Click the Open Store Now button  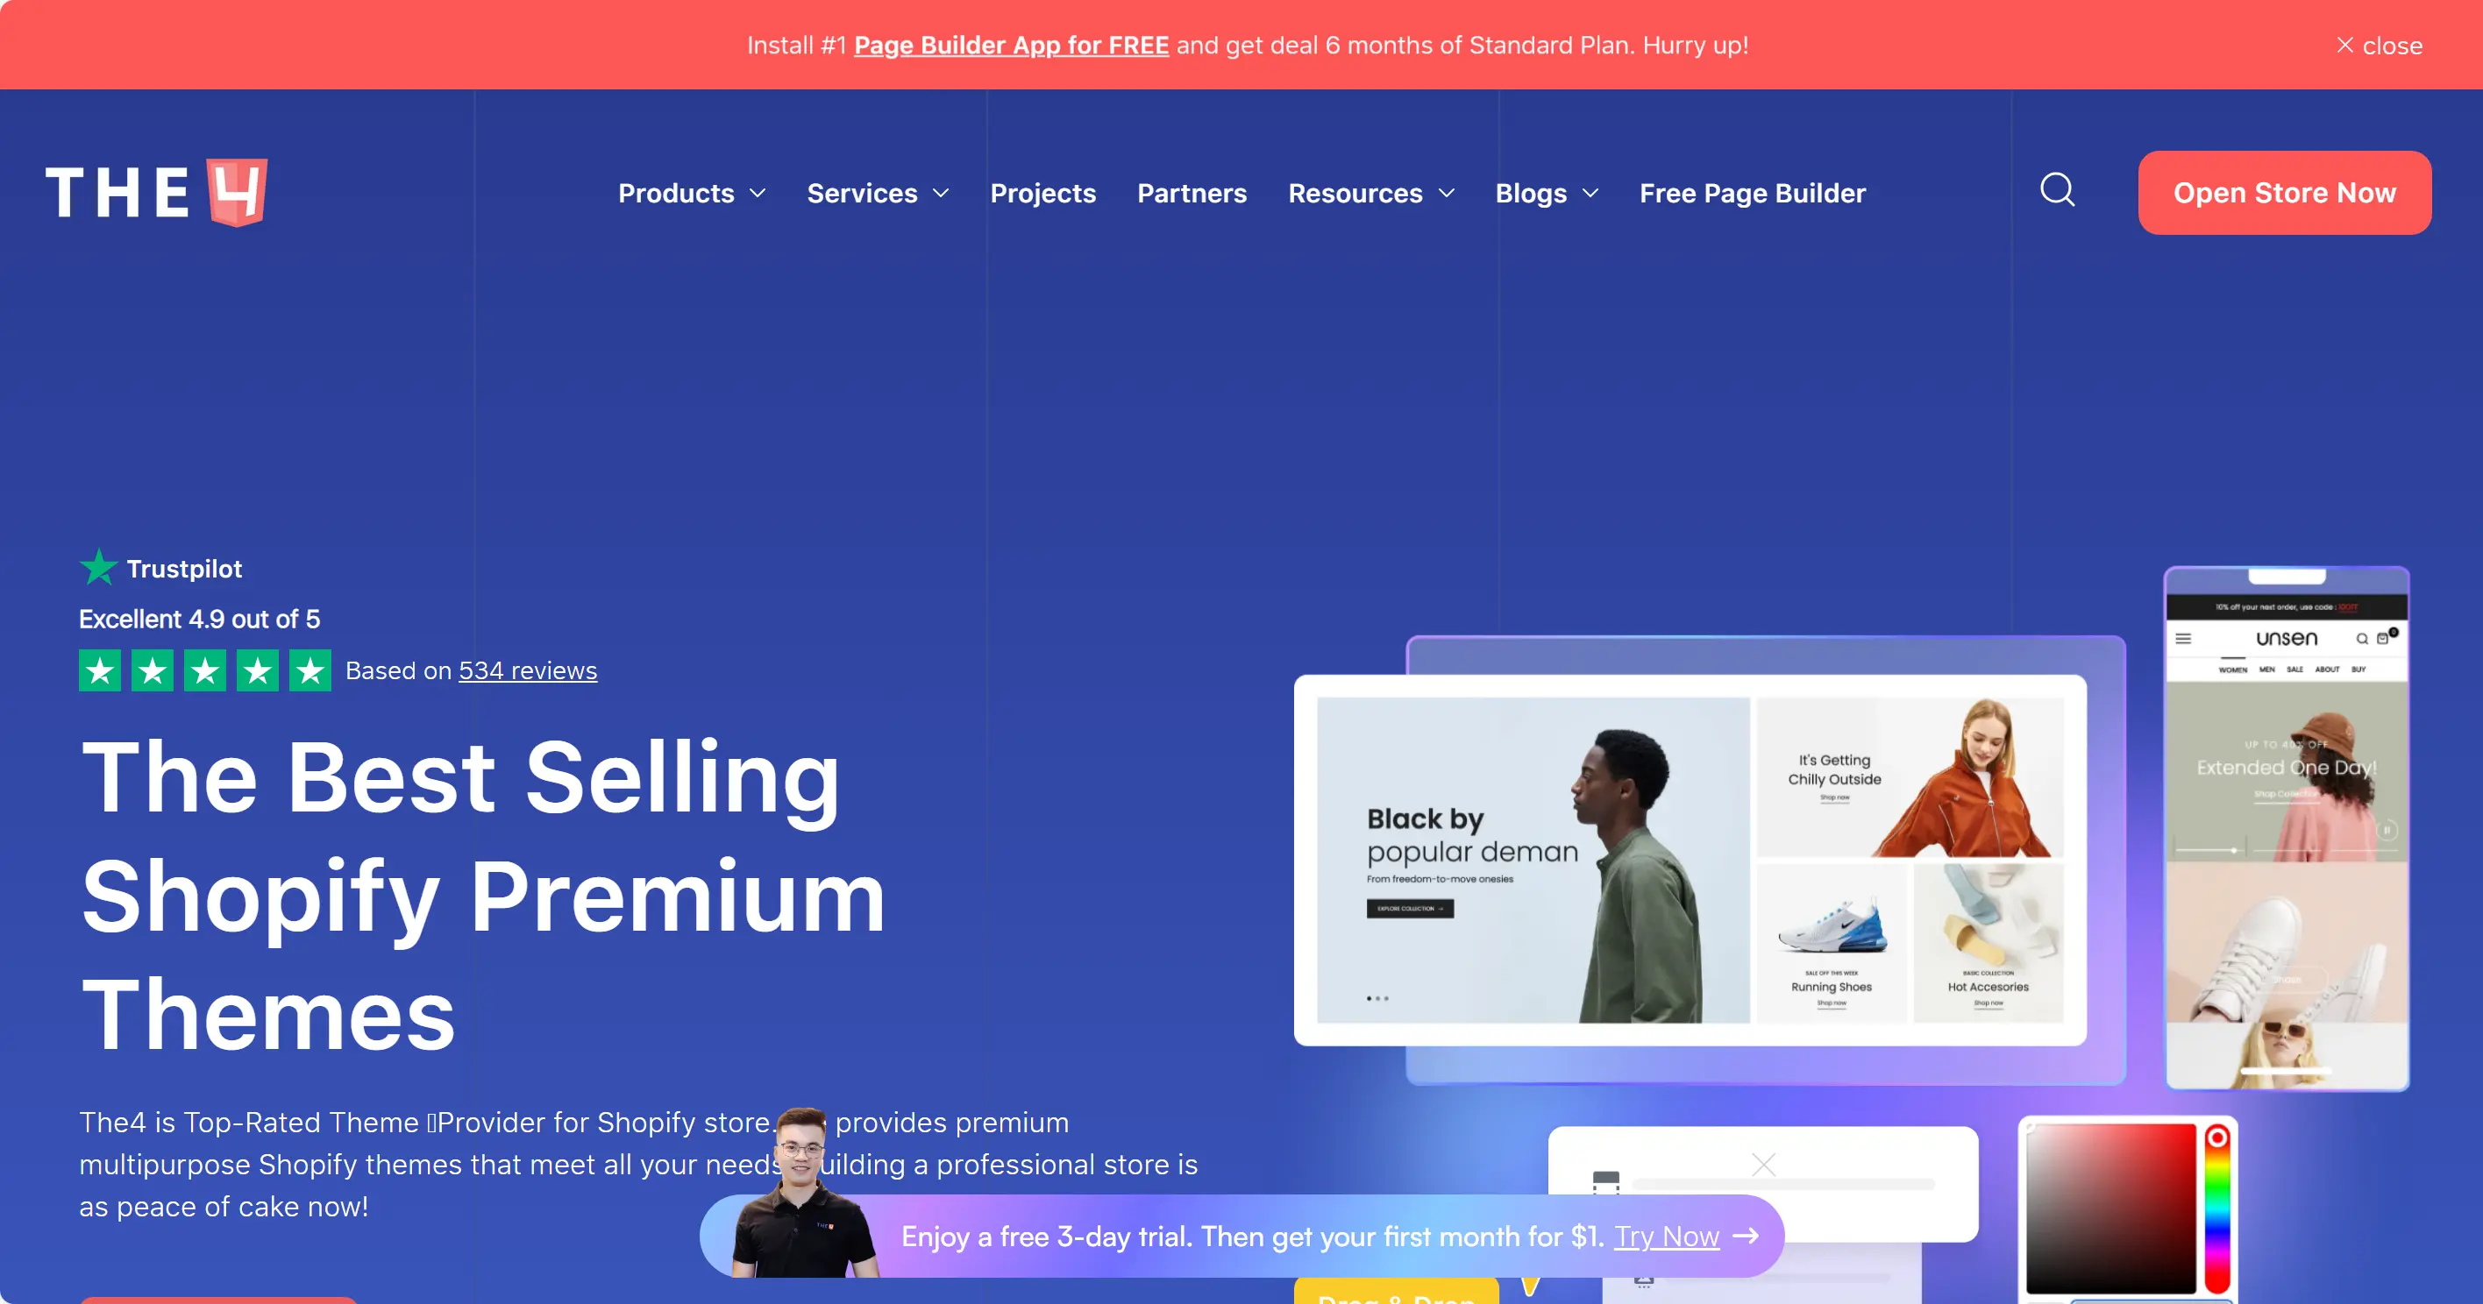click(2284, 192)
